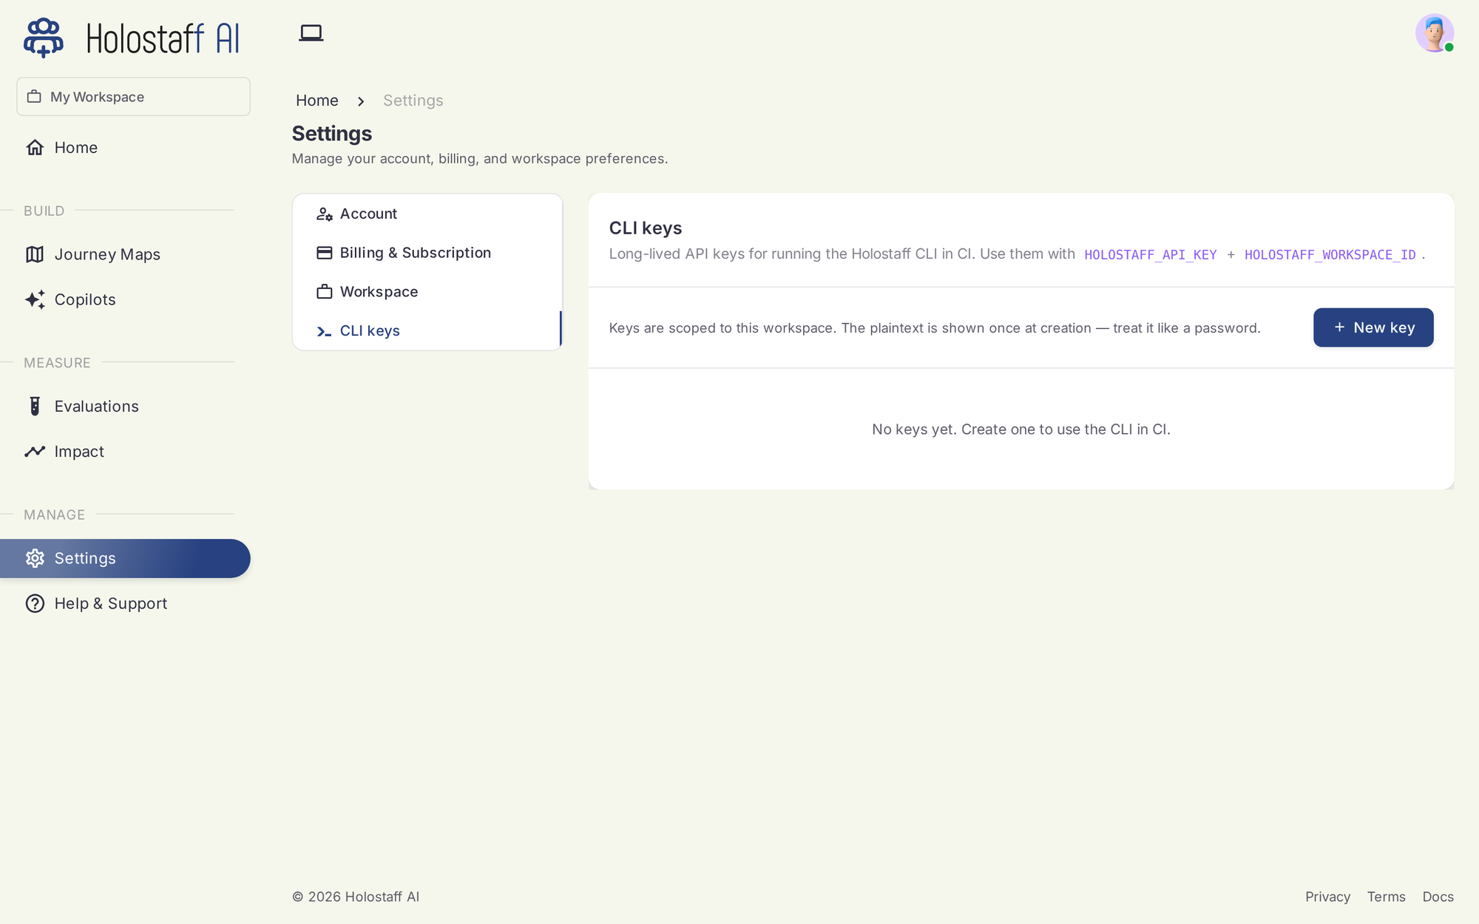Open Privacy footer link
The width and height of the screenshot is (1479, 924).
click(1327, 897)
